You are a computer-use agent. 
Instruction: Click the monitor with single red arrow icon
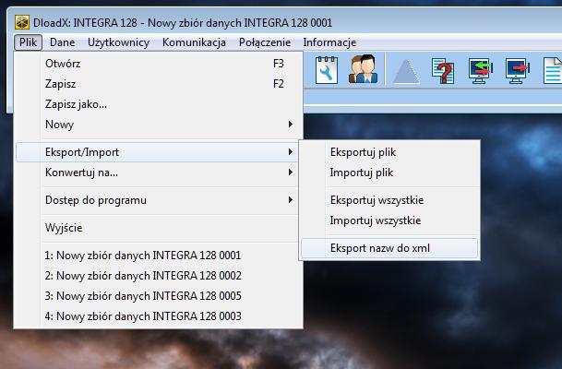518,71
